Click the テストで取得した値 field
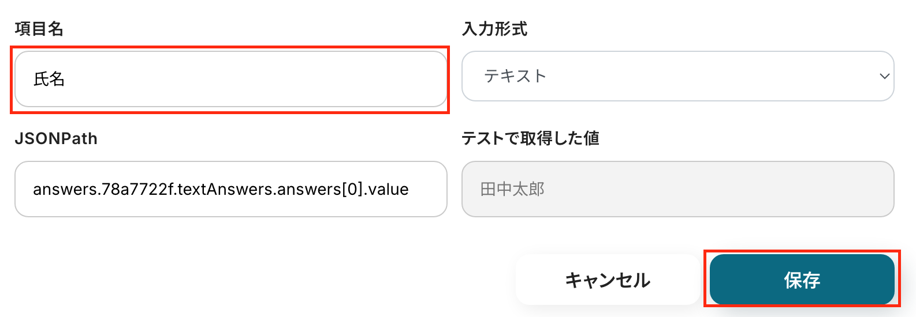The height and width of the screenshot is (317, 916). point(677,189)
